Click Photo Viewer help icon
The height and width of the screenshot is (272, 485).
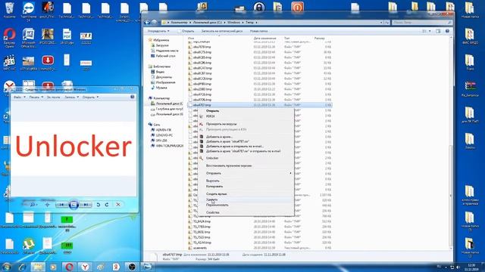[x=133, y=97]
